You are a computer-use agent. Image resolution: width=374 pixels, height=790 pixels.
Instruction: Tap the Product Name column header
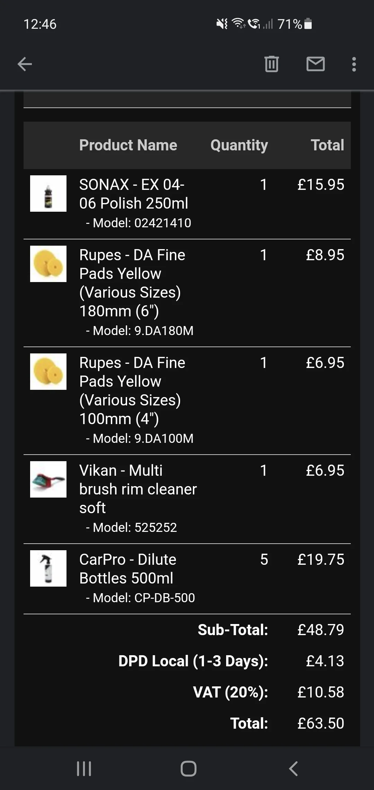(x=128, y=145)
